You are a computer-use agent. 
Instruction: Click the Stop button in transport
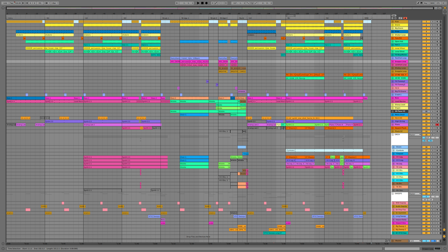pos(202,3)
